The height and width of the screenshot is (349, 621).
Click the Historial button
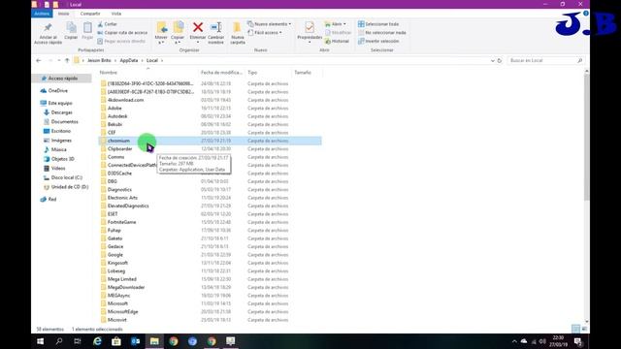tap(337, 41)
